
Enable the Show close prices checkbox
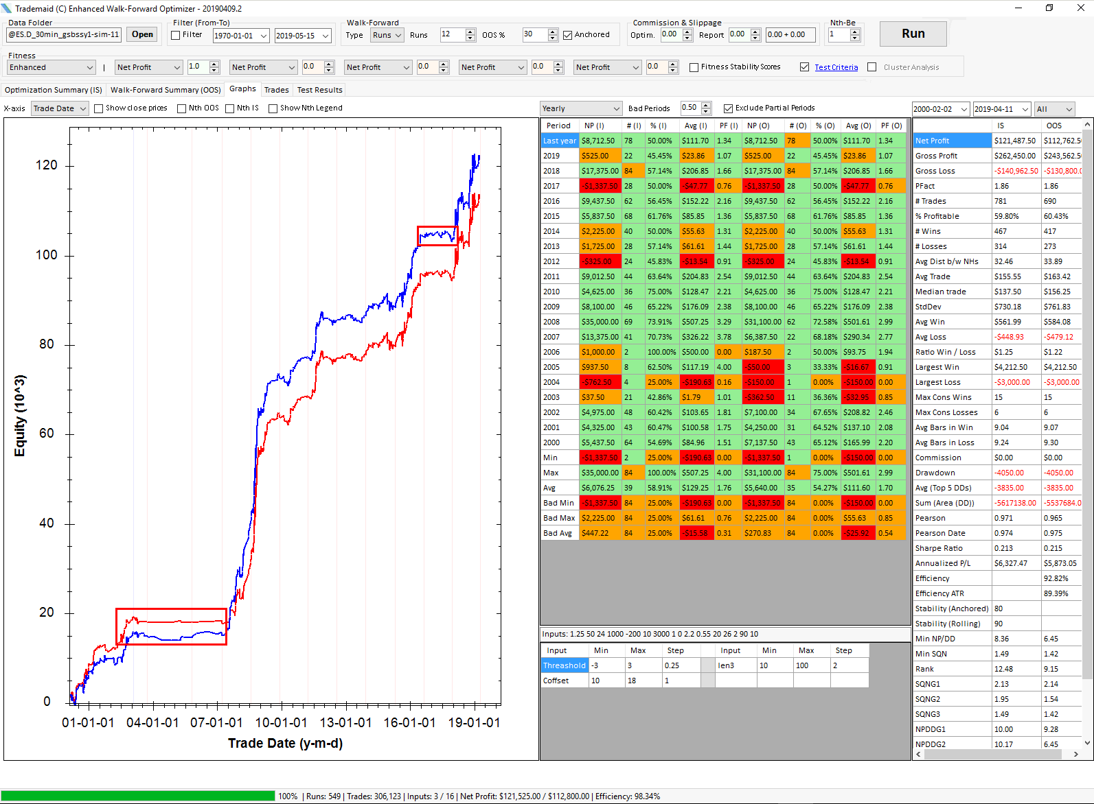99,108
